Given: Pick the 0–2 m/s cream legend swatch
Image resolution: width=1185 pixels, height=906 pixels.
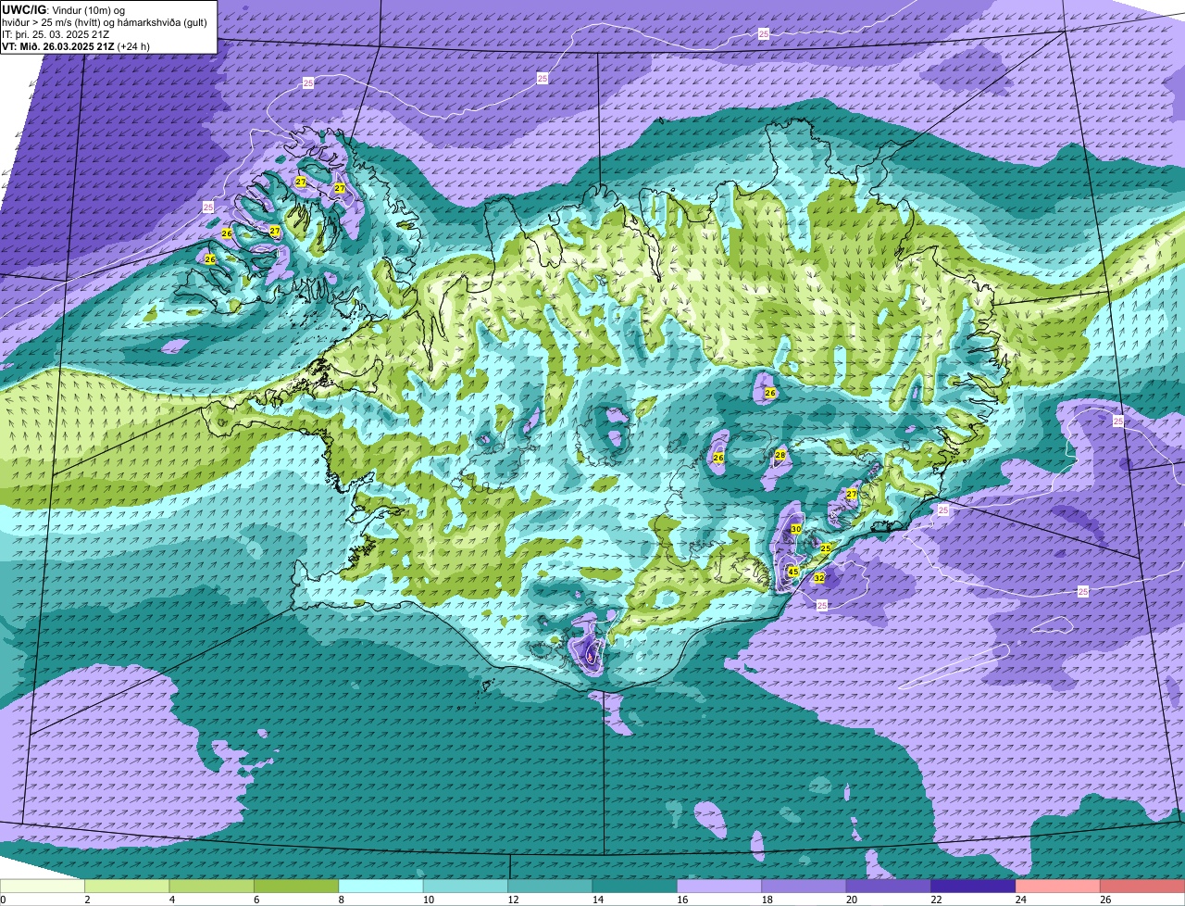Looking at the screenshot, I should click(42, 886).
